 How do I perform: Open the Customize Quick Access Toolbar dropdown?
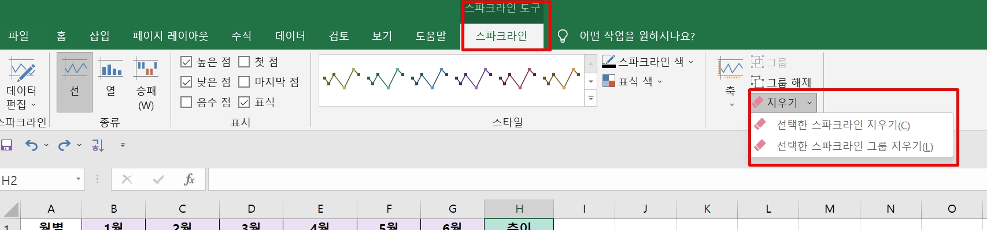pyautogui.click(x=123, y=145)
